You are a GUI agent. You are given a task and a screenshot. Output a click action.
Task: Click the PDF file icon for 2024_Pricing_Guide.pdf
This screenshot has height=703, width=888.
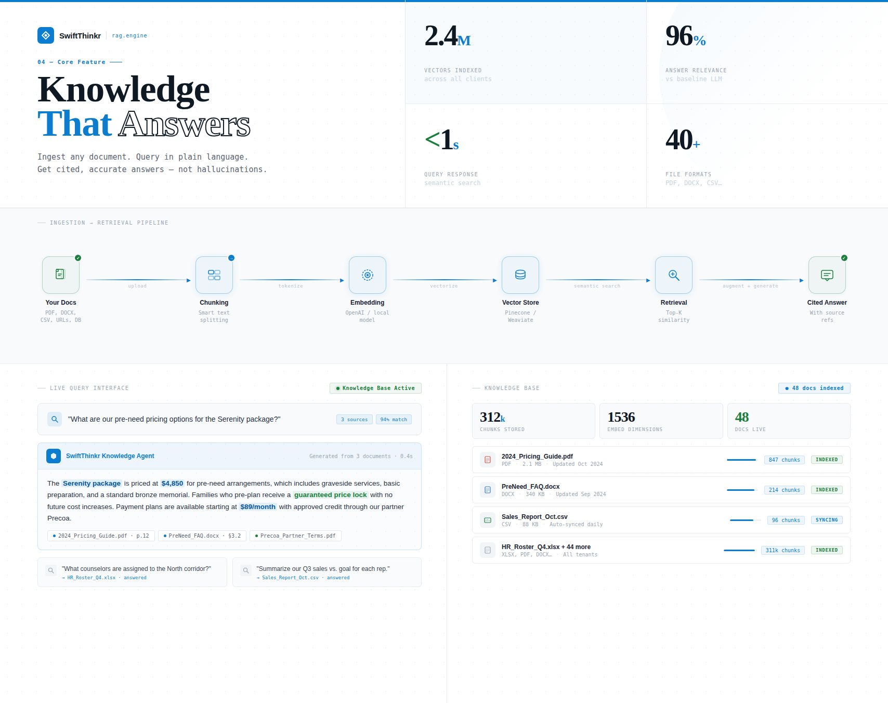pyautogui.click(x=488, y=460)
